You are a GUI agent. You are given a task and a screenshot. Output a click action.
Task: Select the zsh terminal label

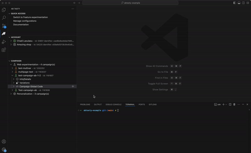pos(217,104)
